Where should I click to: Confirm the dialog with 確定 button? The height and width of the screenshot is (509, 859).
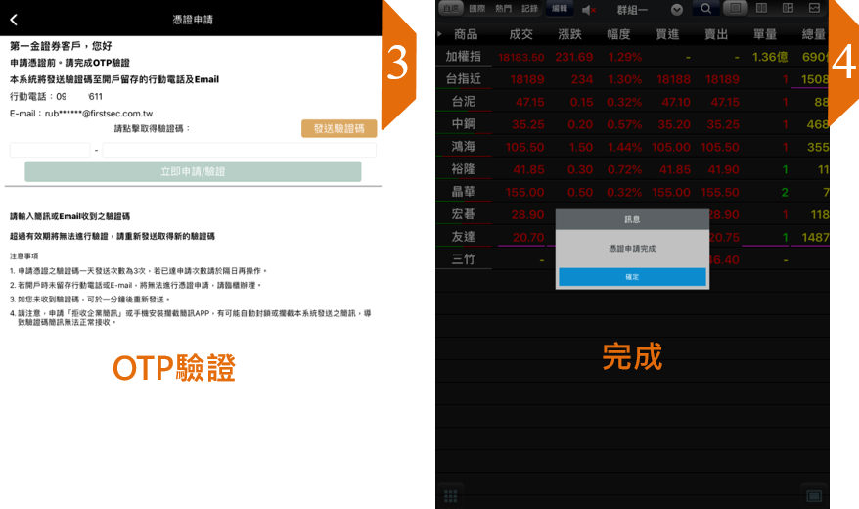[x=631, y=278]
